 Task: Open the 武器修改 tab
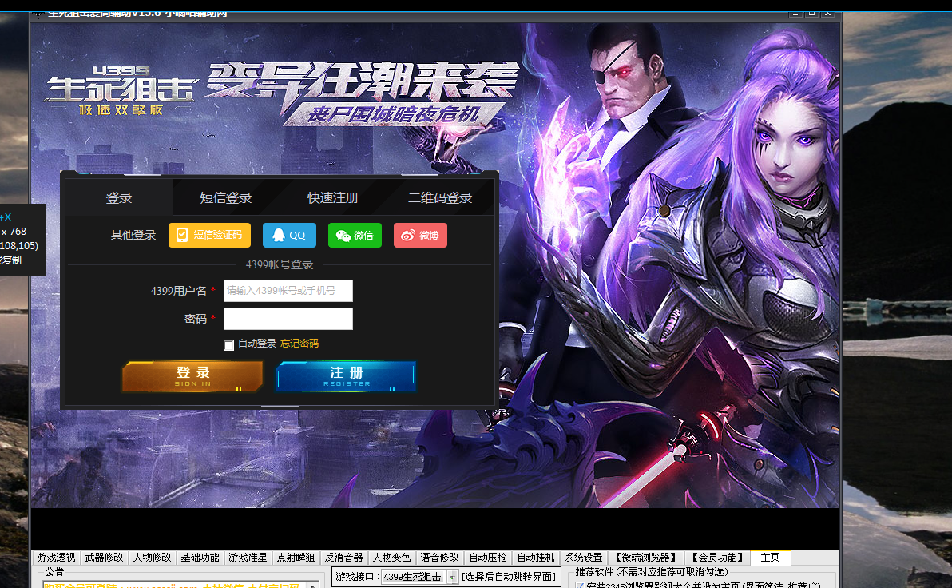tap(104, 558)
